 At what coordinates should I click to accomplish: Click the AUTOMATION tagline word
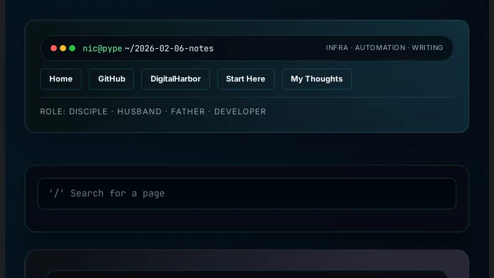[380, 48]
